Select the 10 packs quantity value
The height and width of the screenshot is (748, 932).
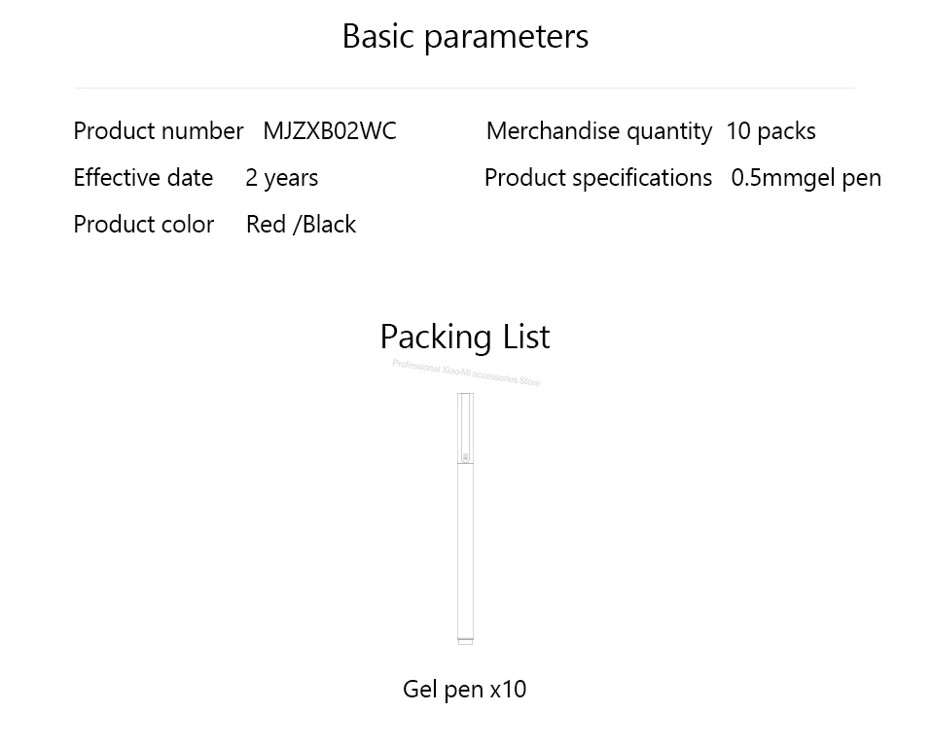click(x=771, y=130)
